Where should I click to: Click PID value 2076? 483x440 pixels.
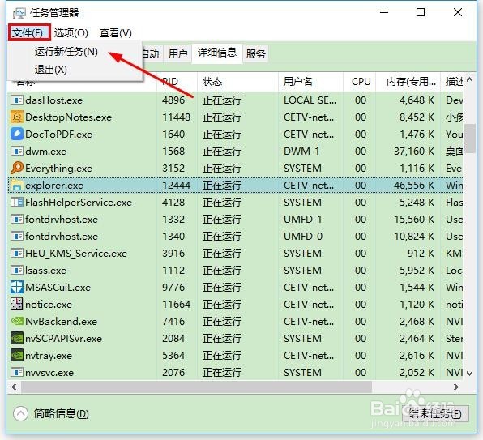pos(173,373)
